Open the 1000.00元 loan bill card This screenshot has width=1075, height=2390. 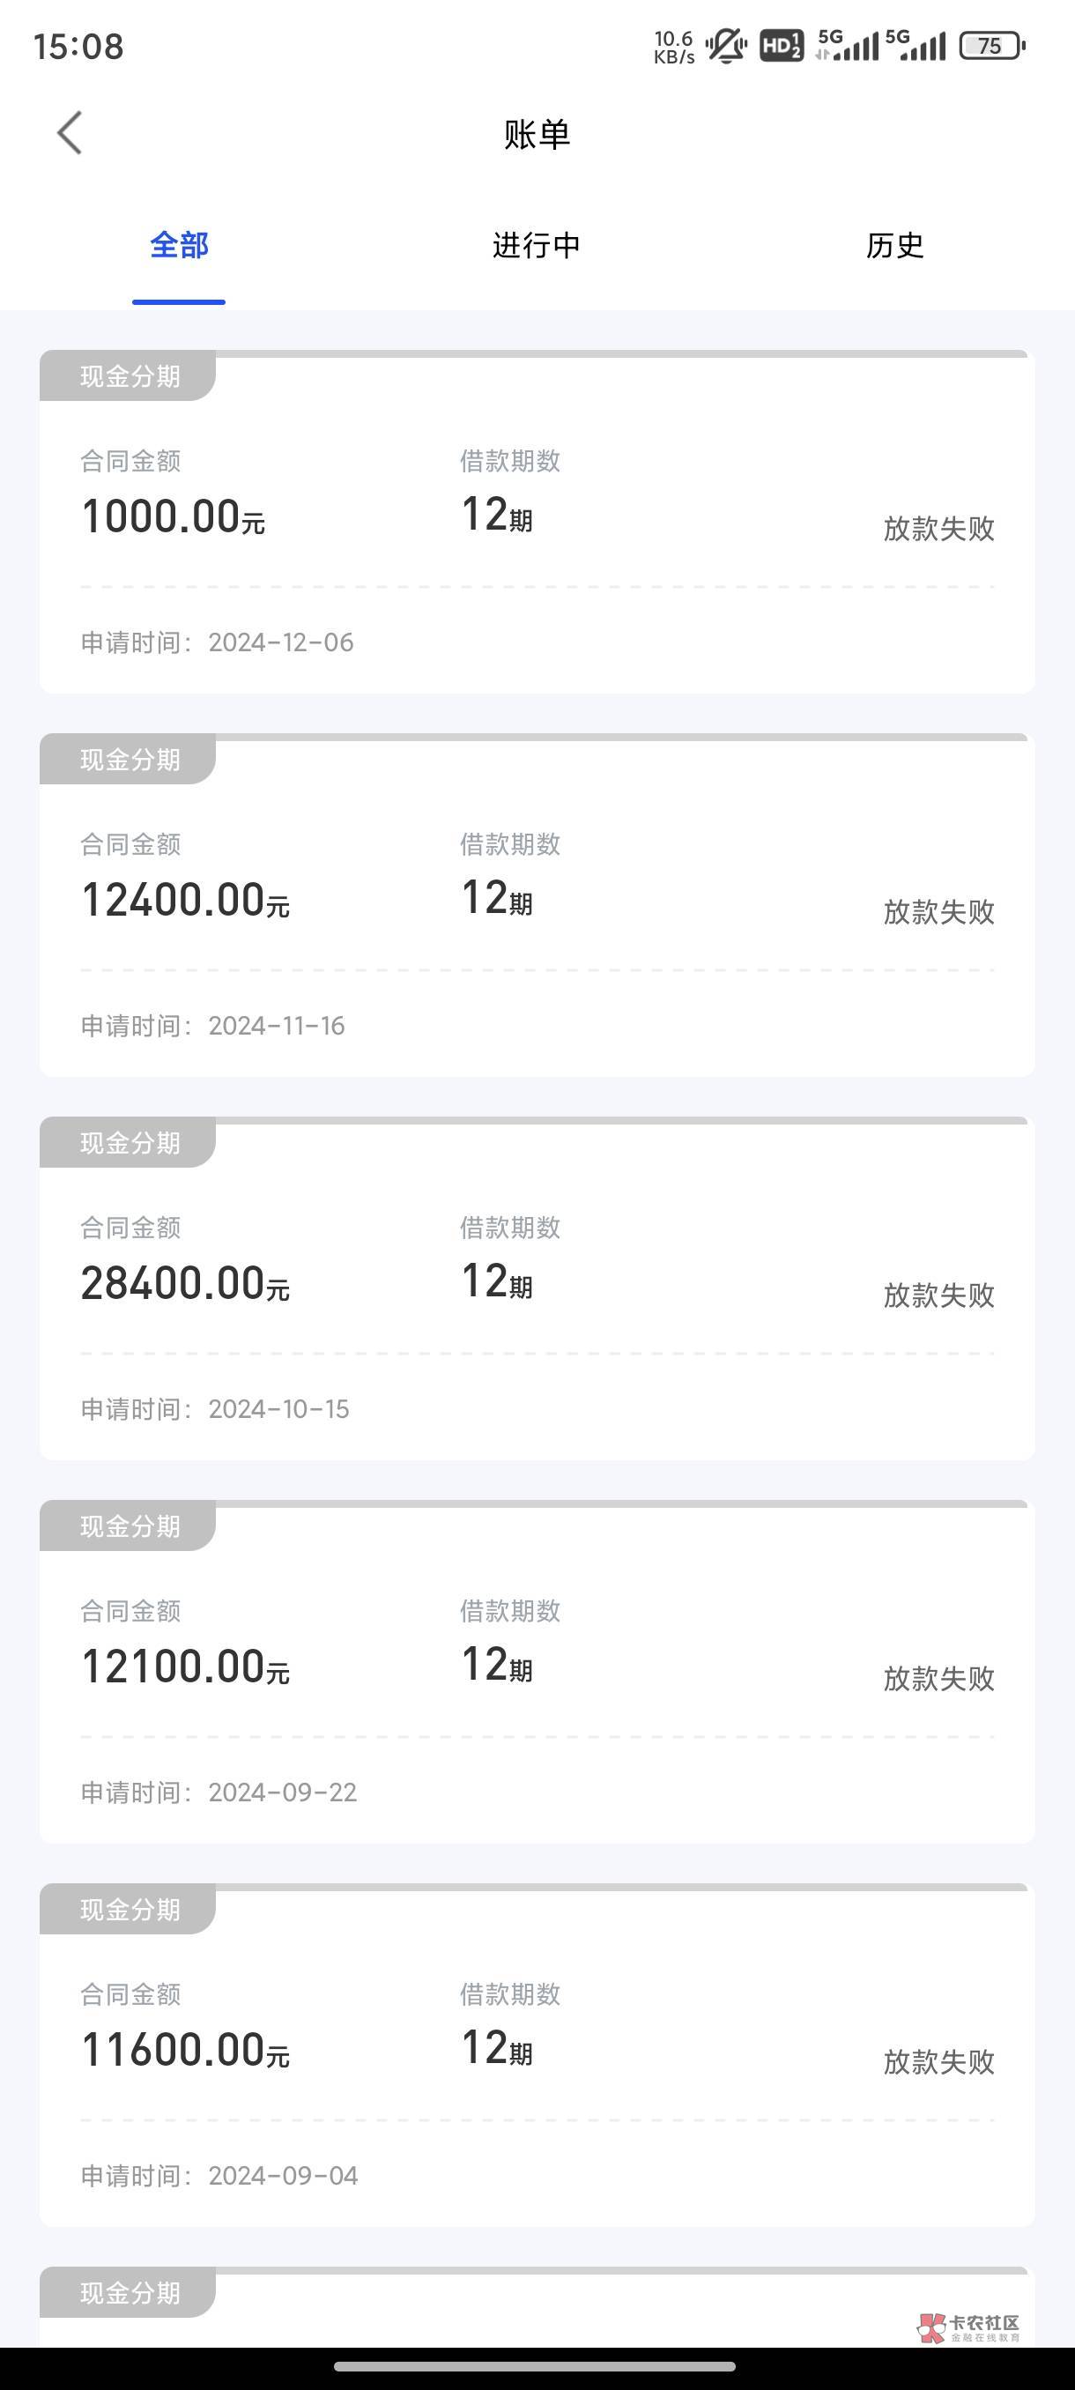click(x=536, y=523)
